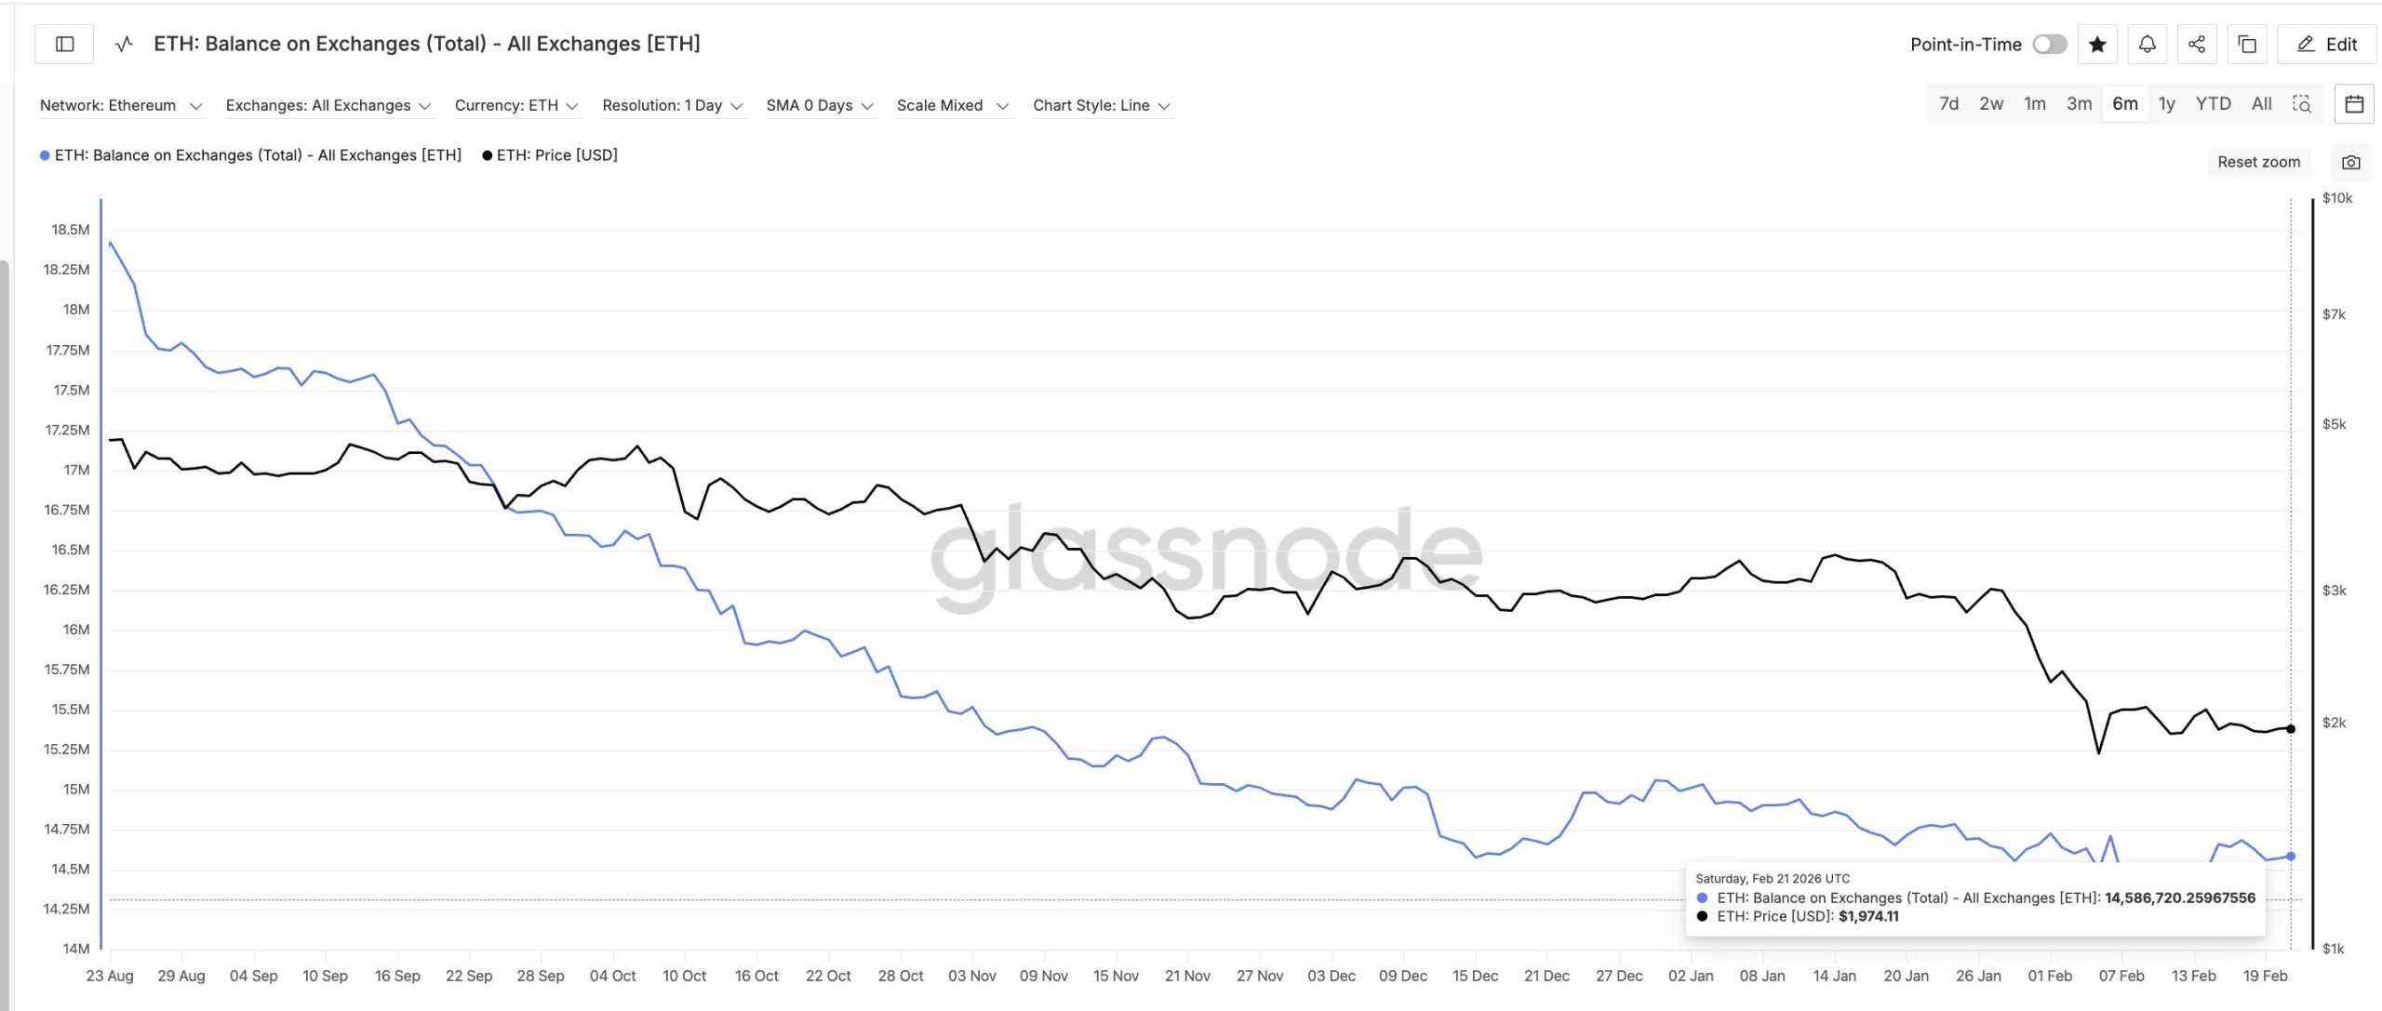This screenshot has width=2382, height=1011.
Task: Click the metric waveform icon beside the title
Action: click(x=121, y=44)
